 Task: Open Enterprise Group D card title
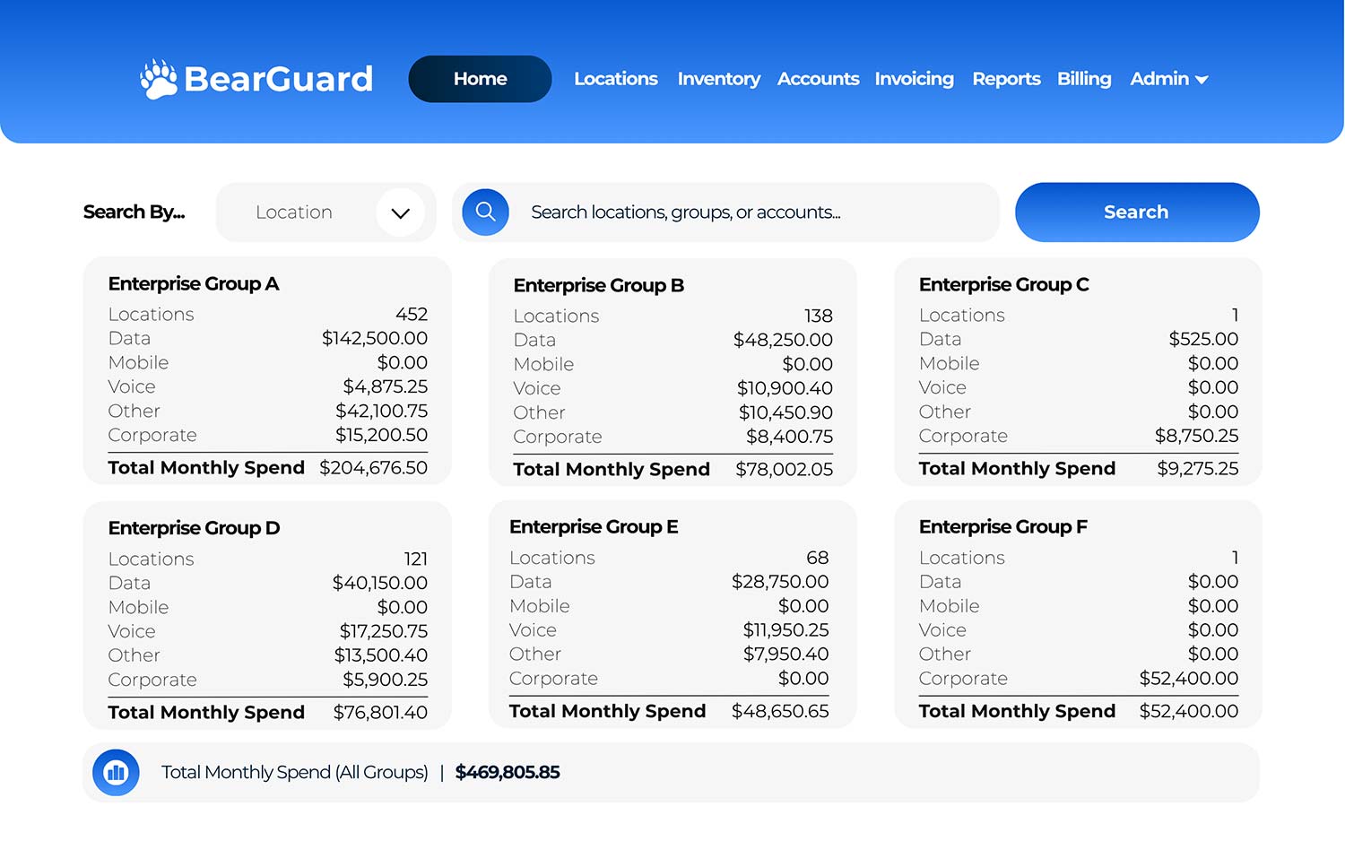(195, 528)
